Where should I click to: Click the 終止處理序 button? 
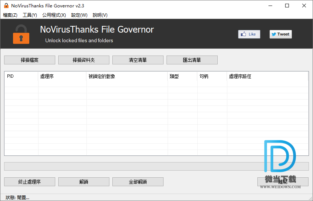click(x=30, y=182)
